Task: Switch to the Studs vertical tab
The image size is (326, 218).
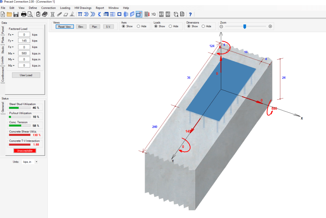Action: pyautogui.click(x=3, y=50)
